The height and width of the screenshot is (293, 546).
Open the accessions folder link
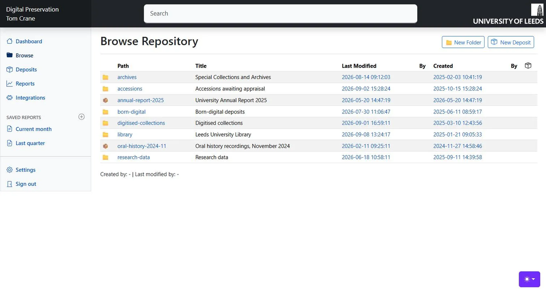pos(130,89)
